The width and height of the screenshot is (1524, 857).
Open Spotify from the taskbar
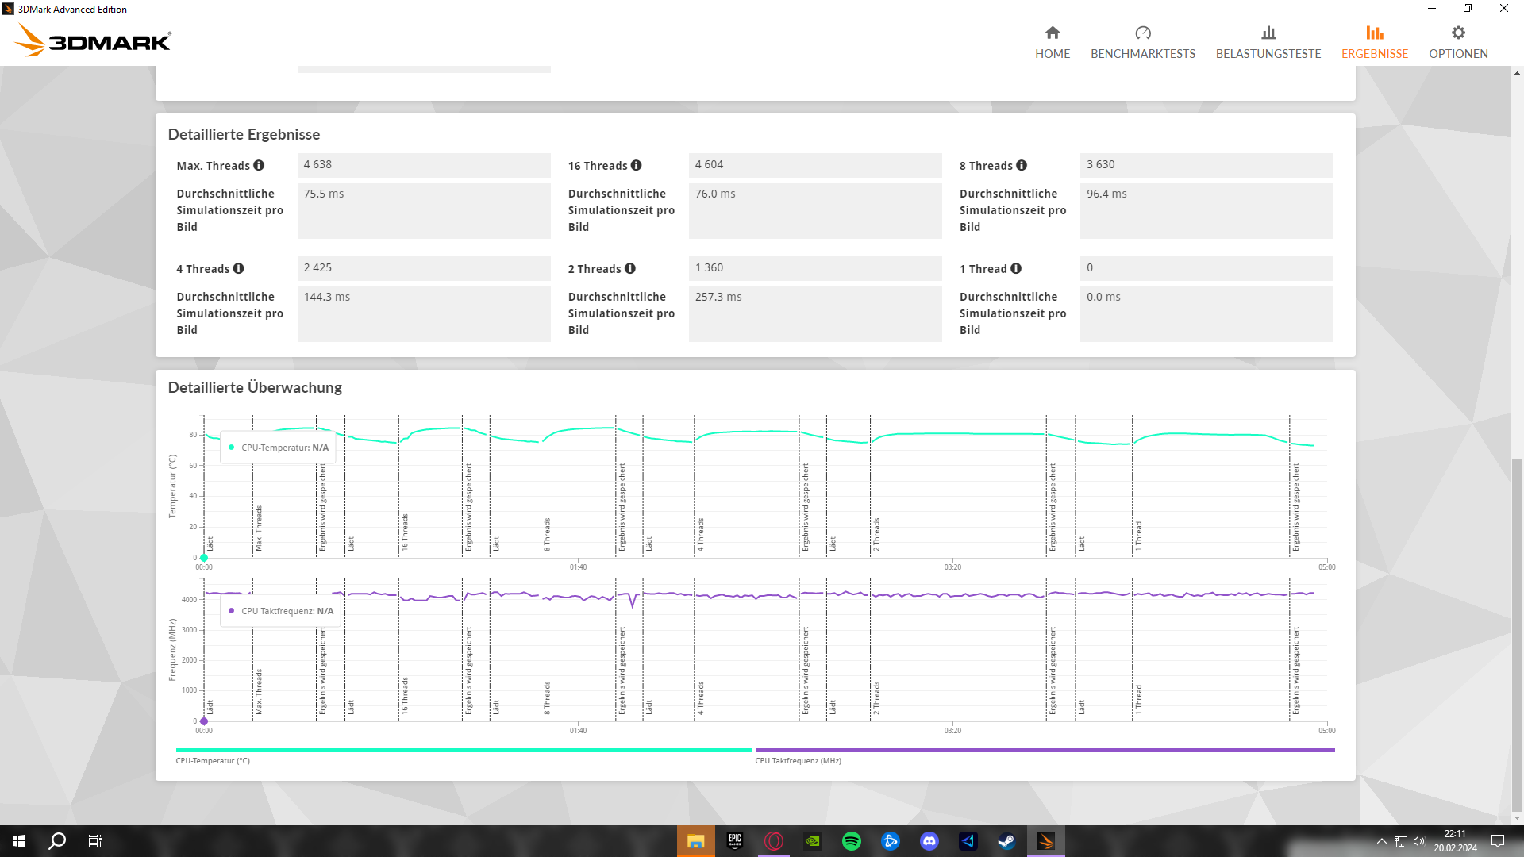(852, 841)
